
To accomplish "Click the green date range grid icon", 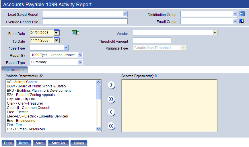I will point(75,33).
